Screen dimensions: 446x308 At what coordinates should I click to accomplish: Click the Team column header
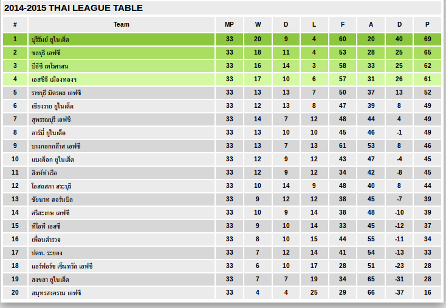(122, 24)
